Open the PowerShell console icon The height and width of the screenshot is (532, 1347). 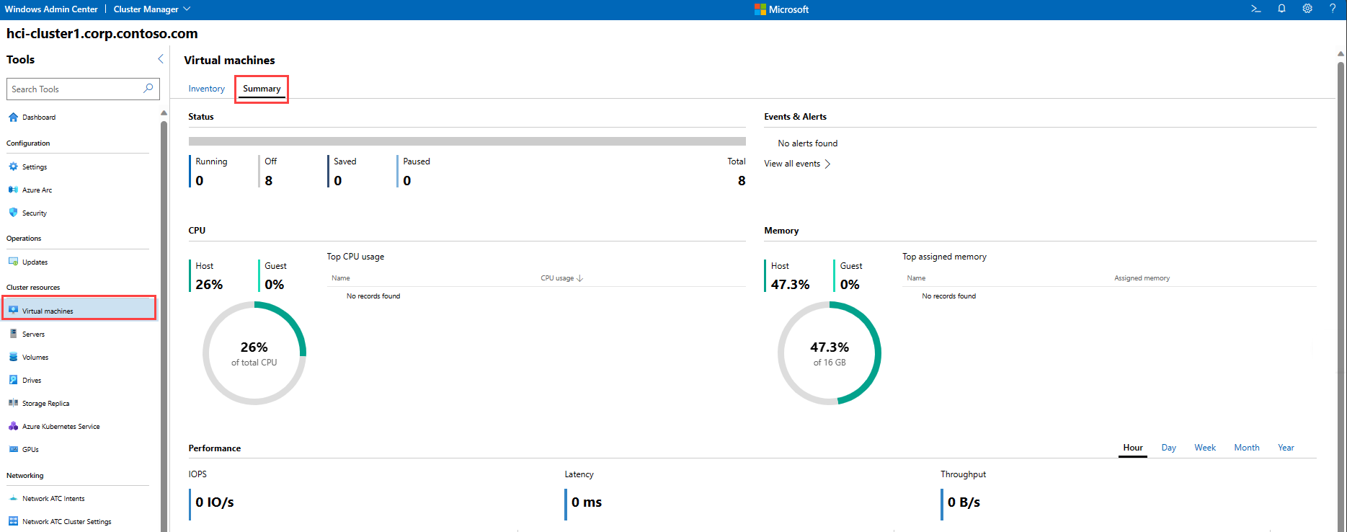click(x=1255, y=9)
